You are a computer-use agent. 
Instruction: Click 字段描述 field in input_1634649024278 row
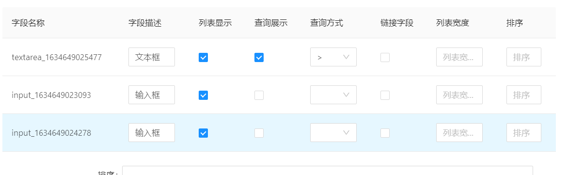tap(151, 133)
